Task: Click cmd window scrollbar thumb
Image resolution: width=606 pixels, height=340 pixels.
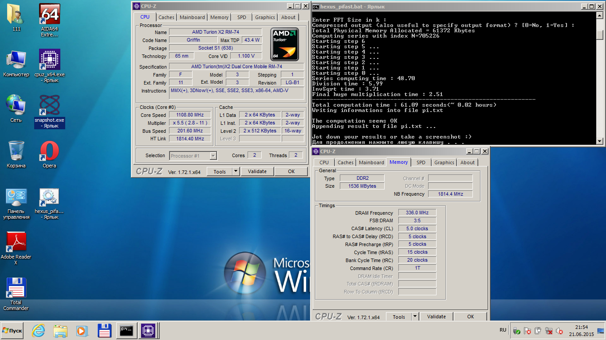Action: [600, 35]
